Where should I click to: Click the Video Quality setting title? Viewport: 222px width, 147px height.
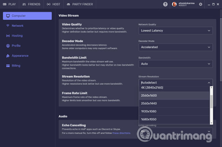(72, 24)
